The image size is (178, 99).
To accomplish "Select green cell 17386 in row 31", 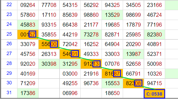I will coord(28,93).
